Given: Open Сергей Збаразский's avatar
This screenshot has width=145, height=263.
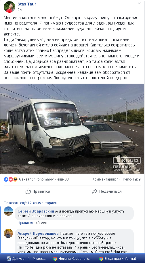Looking at the screenshot, I should (8, 211).
